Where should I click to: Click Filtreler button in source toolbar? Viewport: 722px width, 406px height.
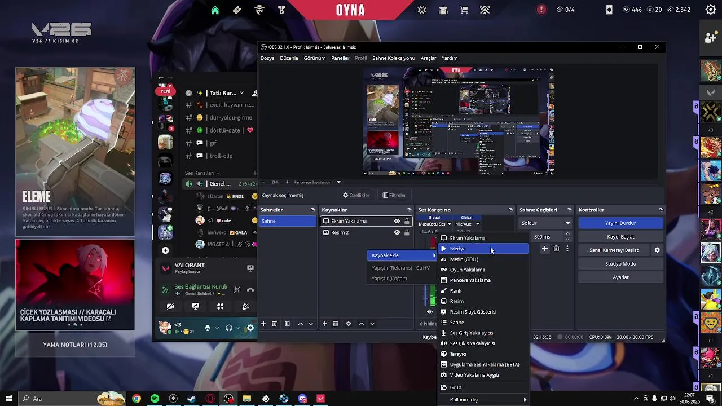click(x=394, y=195)
